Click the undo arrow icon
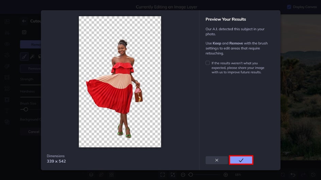321x180 pixels. pyautogui.click(x=293, y=175)
